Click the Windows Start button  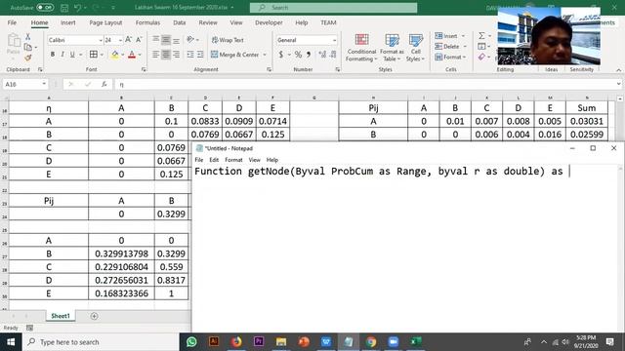(x=11, y=342)
